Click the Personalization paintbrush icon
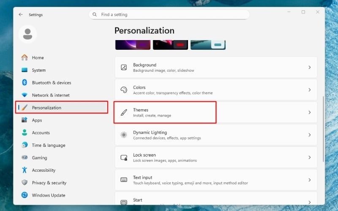Image resolution: width=338 pixels, height=211 pixels. [25, 108]
